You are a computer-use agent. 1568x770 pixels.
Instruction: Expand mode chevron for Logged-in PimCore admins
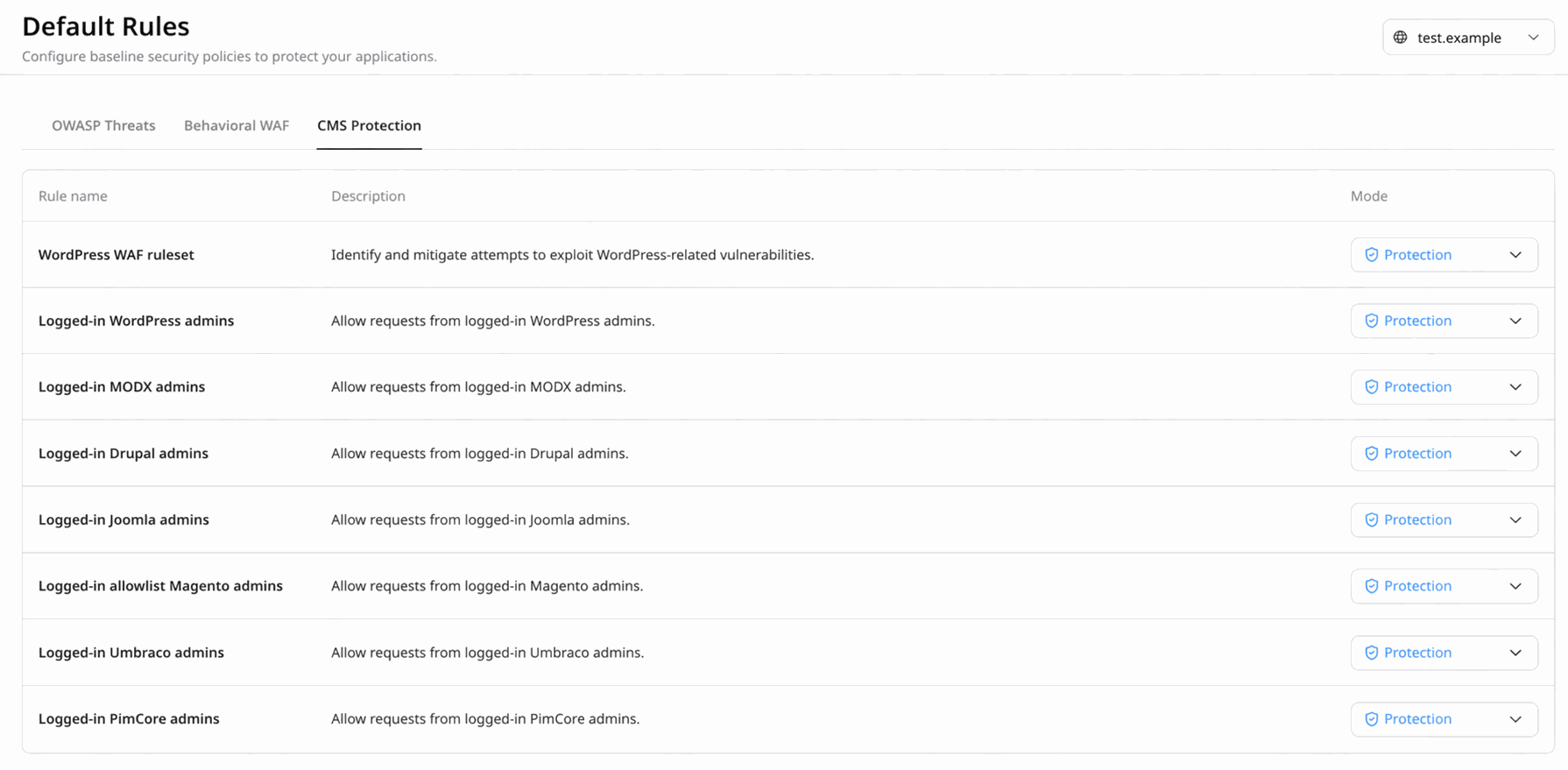(1515, 719)
